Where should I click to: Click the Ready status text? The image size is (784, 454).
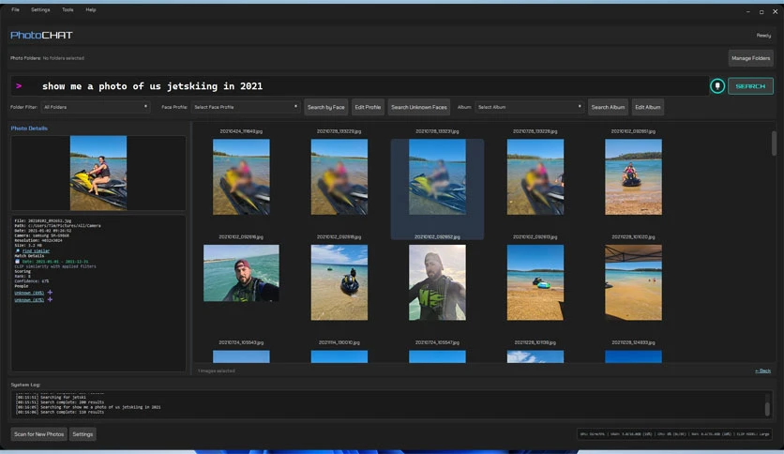(x=763, y=36)
